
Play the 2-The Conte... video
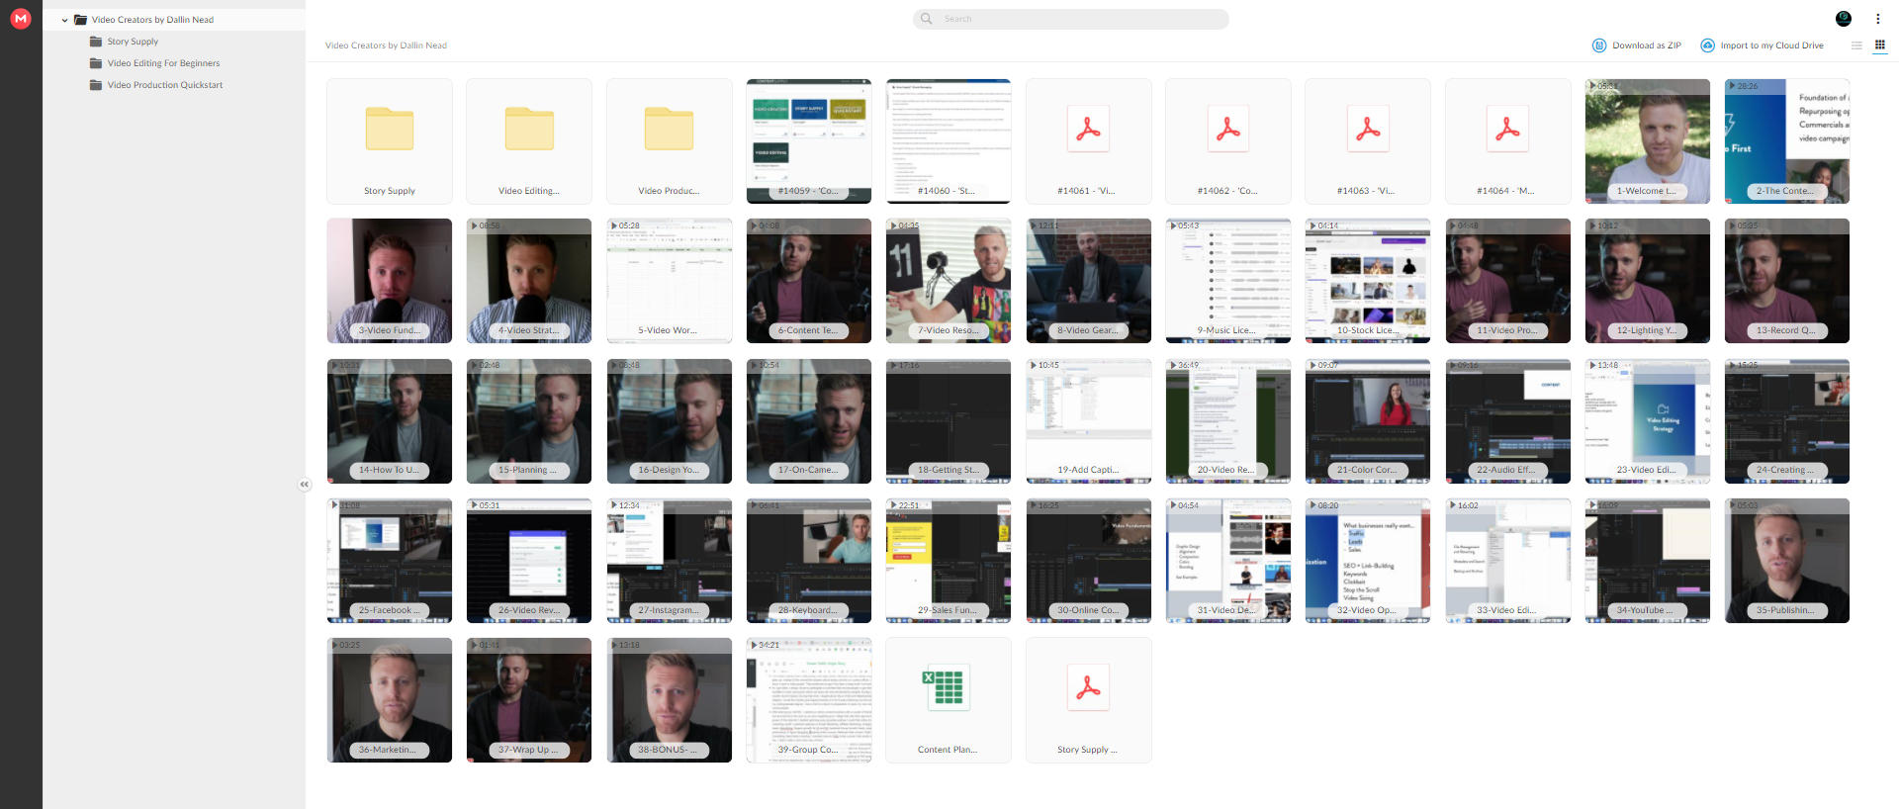pyautogui.click(x=1787, y=141)
